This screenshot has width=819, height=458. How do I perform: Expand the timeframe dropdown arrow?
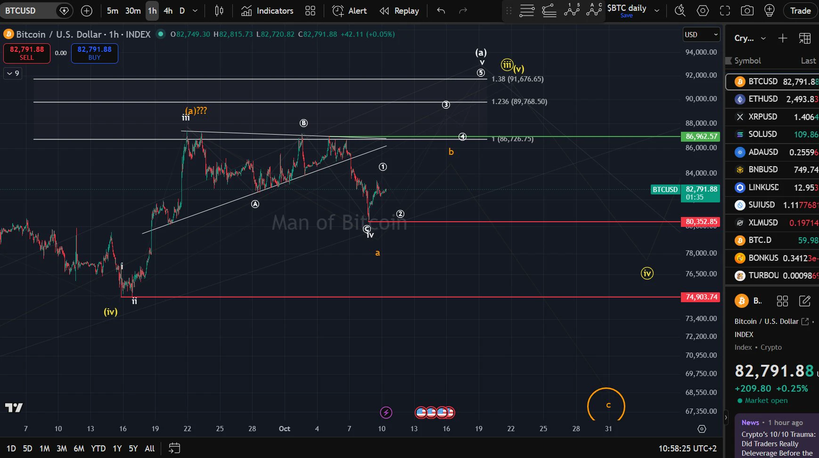(195, 11)
